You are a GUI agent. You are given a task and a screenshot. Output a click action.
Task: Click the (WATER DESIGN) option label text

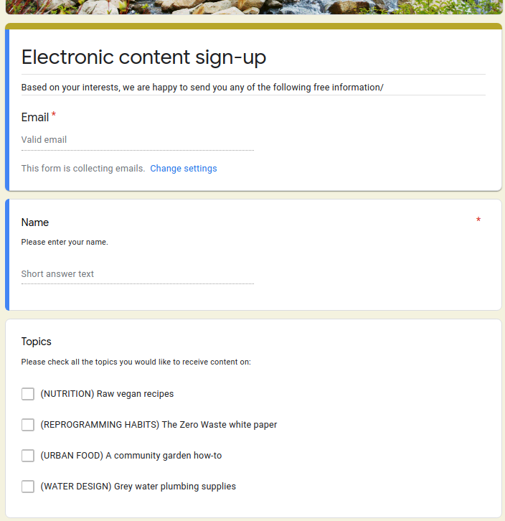pos(138,487)
